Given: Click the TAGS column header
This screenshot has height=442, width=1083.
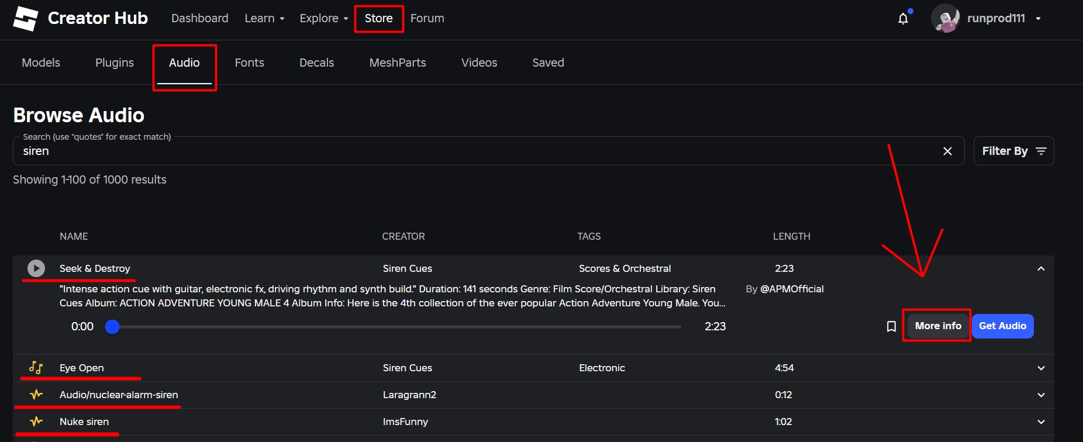Looking at the screenshot, I should coord(589,236).
